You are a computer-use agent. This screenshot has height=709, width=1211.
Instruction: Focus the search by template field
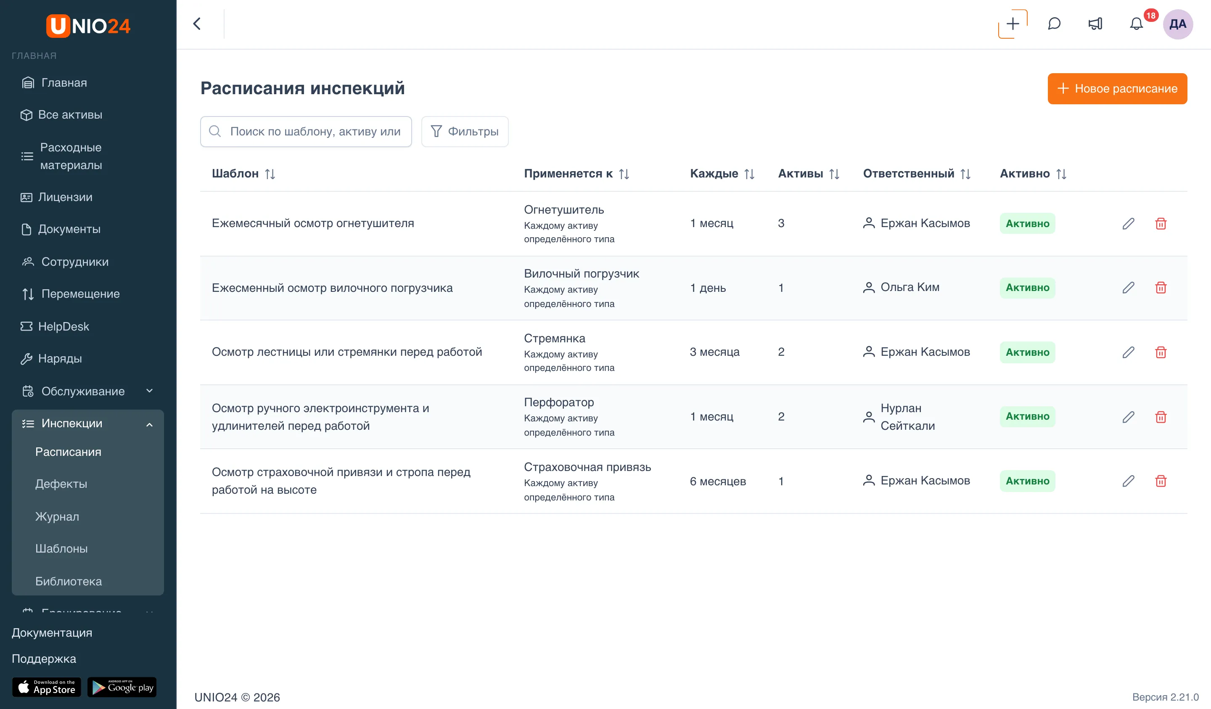click(306, 131)
